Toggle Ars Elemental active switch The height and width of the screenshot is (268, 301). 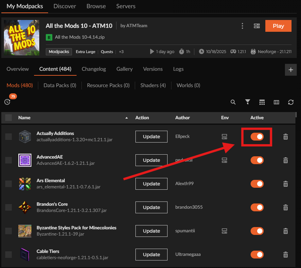[x=257, y=184]
